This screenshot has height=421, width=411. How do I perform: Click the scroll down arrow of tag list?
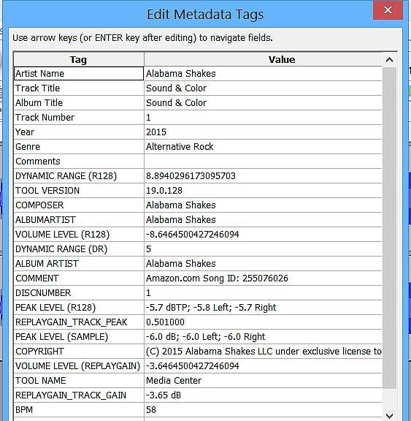(x=389, y=415)
